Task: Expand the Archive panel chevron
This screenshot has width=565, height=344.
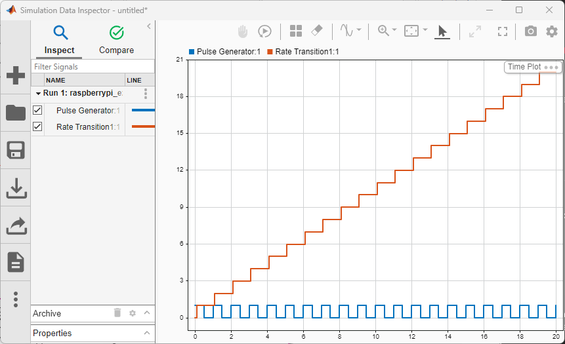Action: (147, 313)
